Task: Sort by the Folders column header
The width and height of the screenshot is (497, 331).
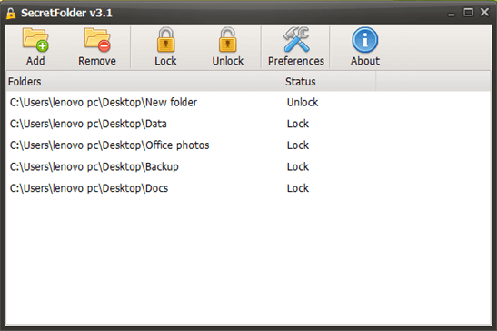Action: tap(144, 82)
